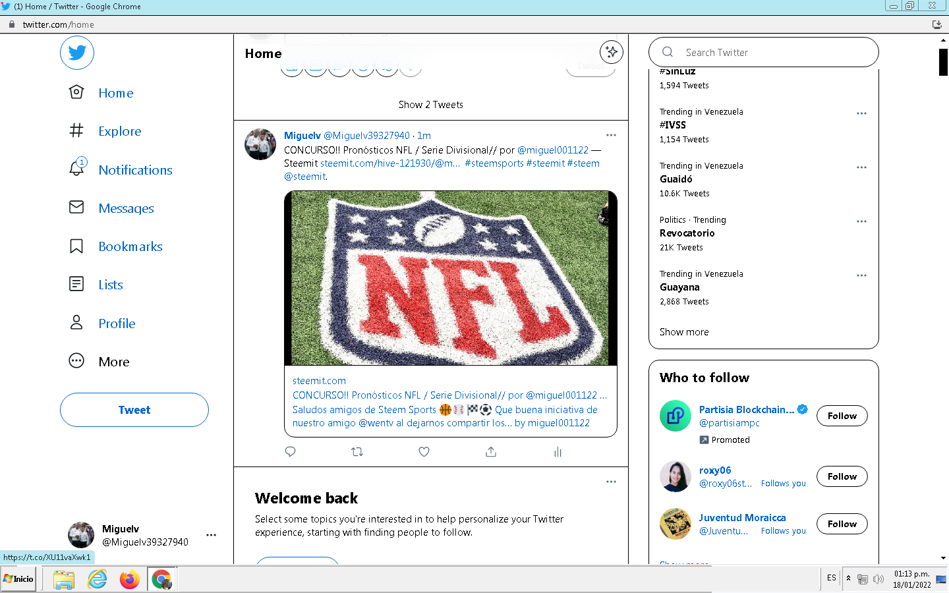Open options for Guaidó trend
Screen dimensions: 949x593
861,167
